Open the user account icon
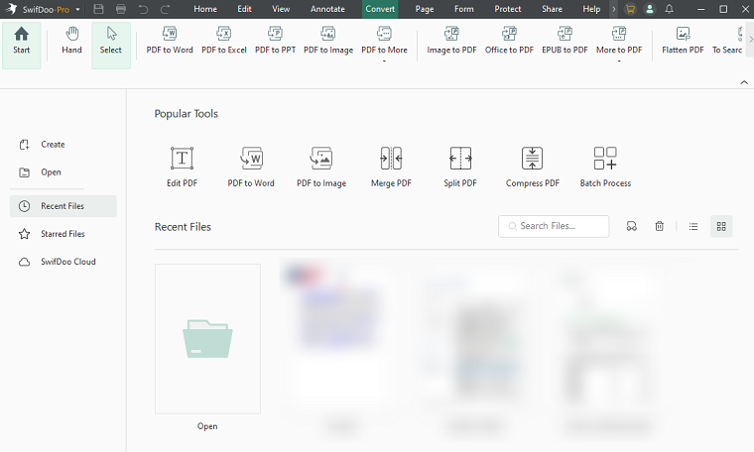This screenshot has width=754, height=452. (x=650, y=9)
